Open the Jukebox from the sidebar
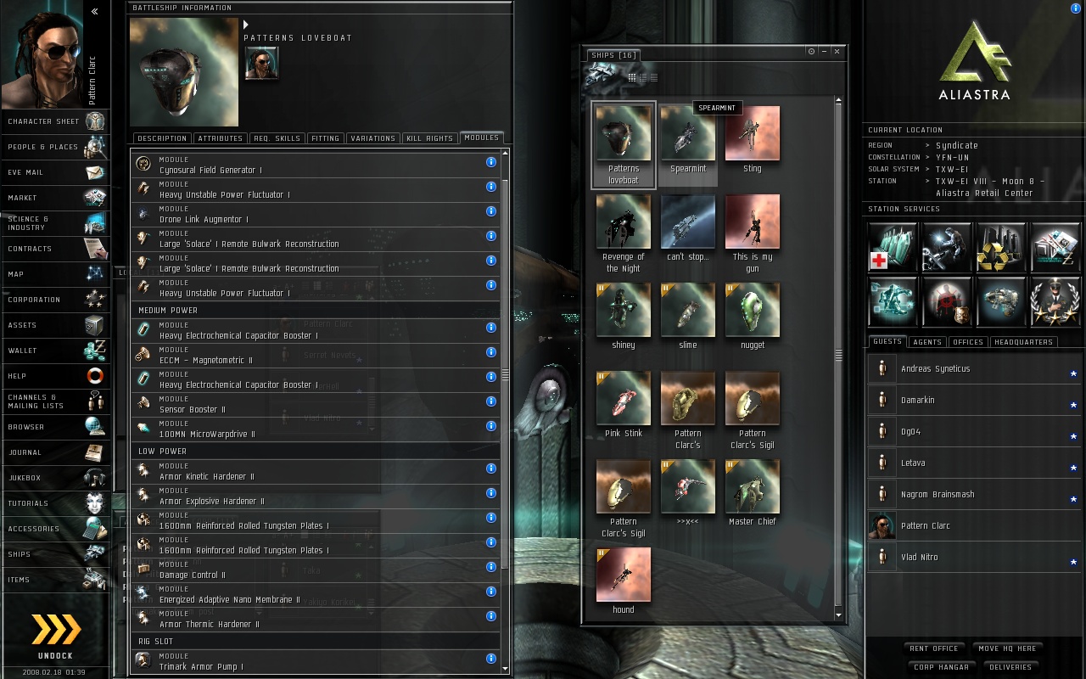 point(55,478)
